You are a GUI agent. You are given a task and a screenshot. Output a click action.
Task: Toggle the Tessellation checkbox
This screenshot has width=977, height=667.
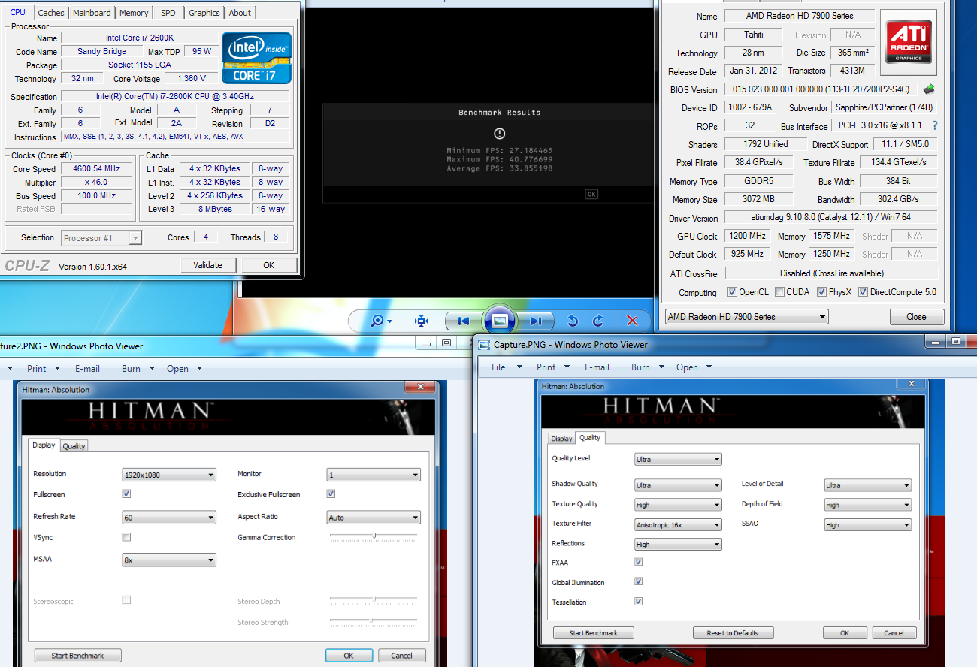click(639, 601)
